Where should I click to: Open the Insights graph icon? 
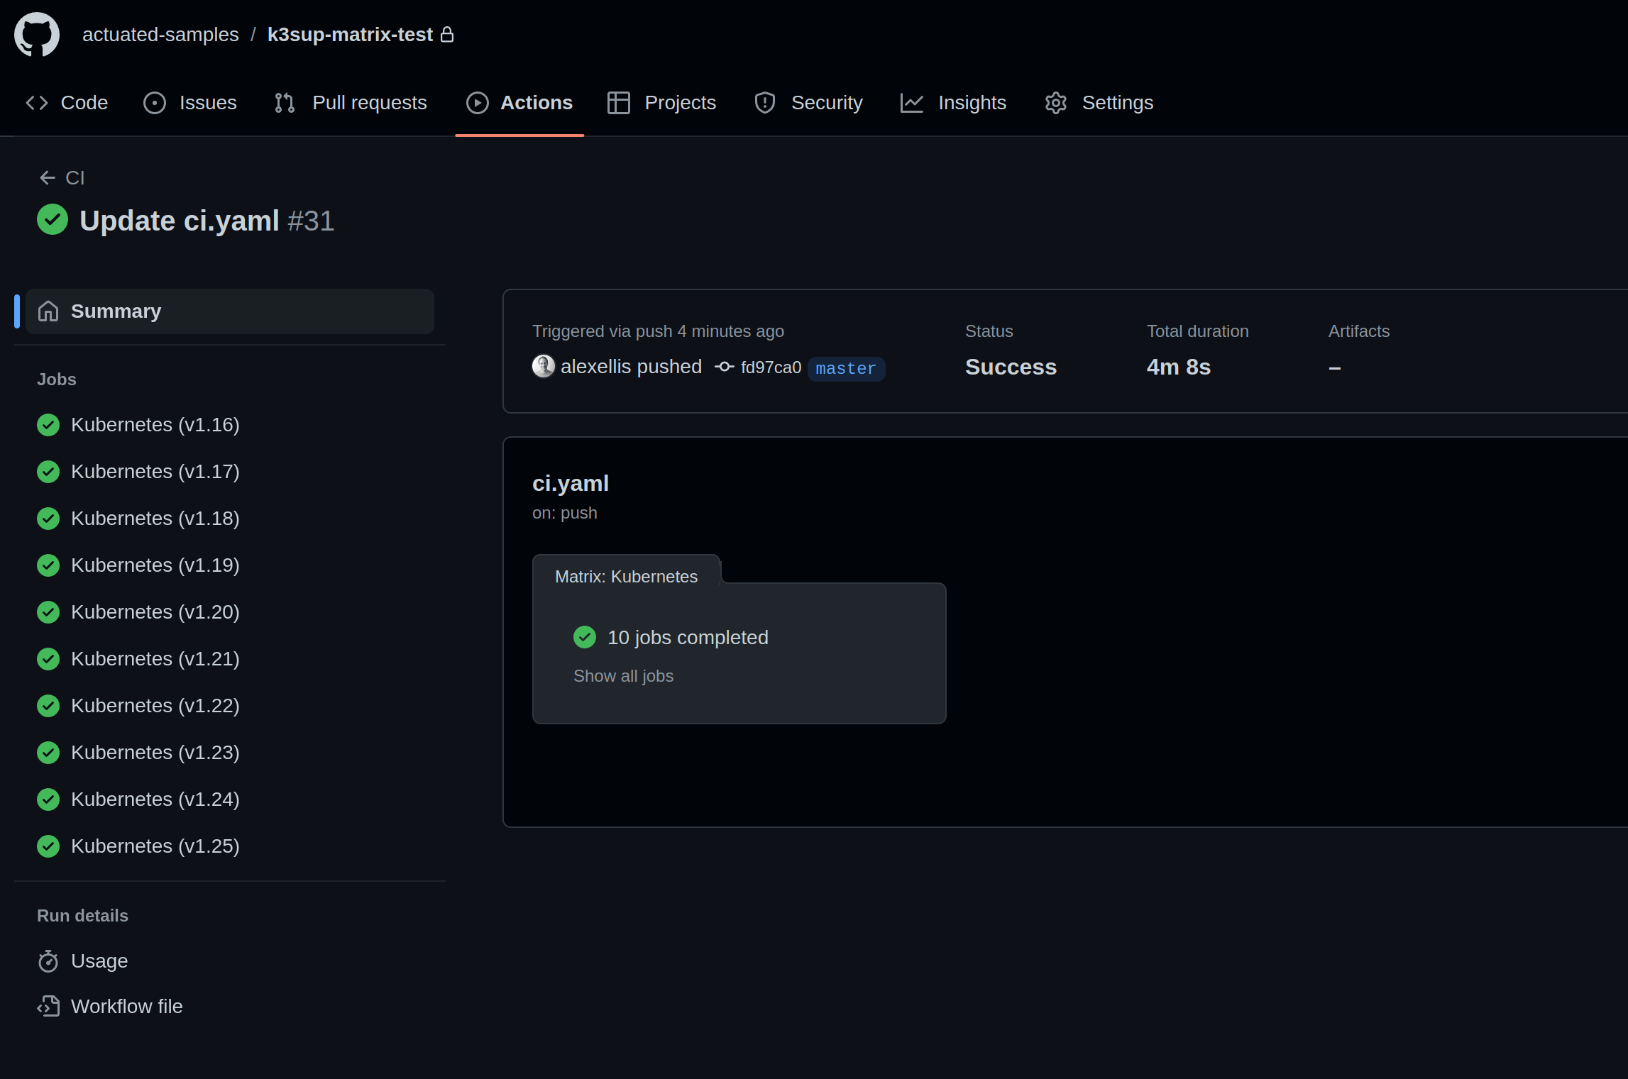pos(911,102)
